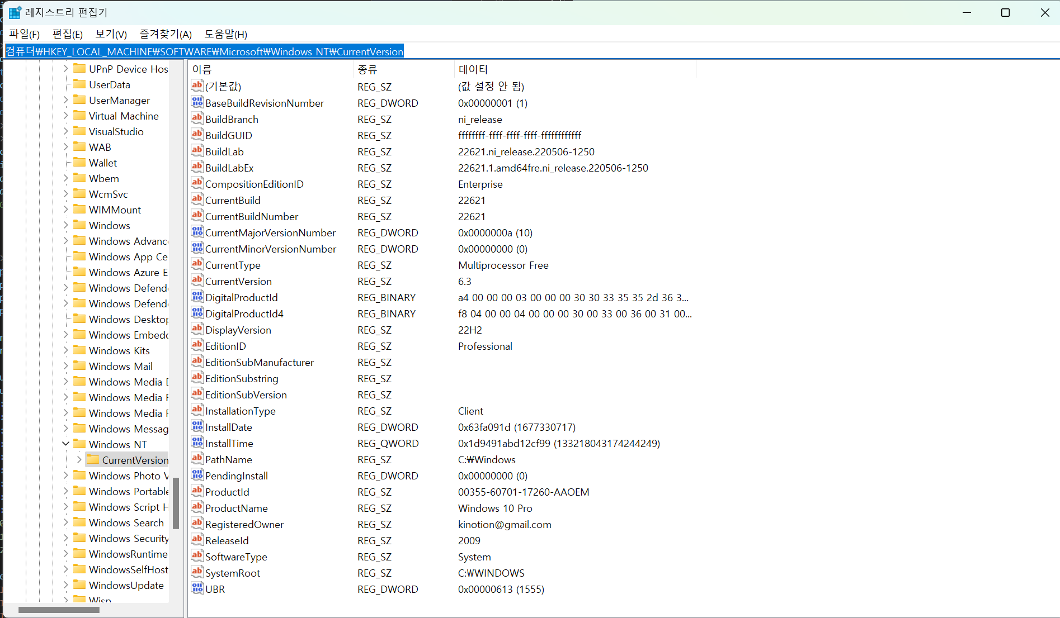The image size is (1060, 618).
Task: Click the UserData folder icon
Action: 79,84
